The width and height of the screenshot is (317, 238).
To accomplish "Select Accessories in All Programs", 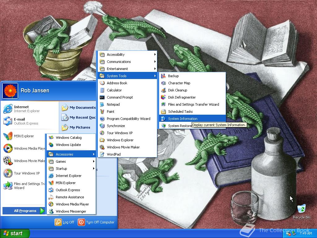I will [71, 154].
